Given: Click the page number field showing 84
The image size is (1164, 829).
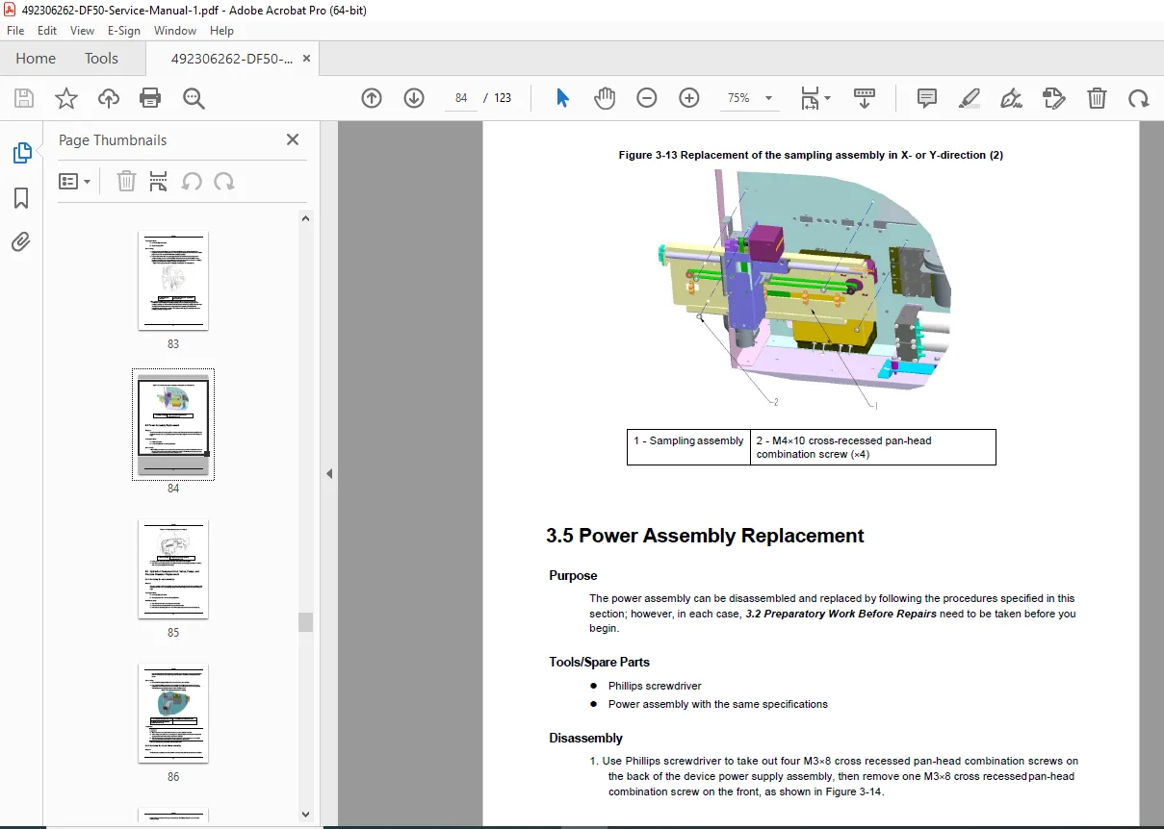Looking at the screenshot, I should point(462,98).
